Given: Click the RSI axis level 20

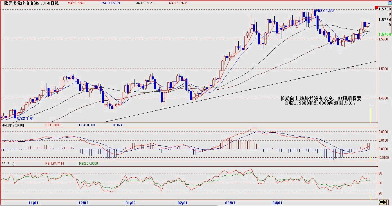Looking at the screenshot, I should pos(380,193).
